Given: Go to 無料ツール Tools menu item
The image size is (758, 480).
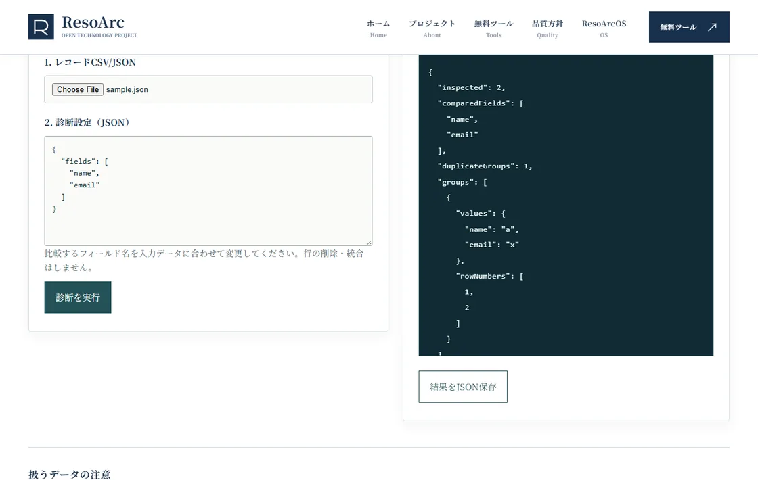Looking at the screenshot, I should point(493,28).
